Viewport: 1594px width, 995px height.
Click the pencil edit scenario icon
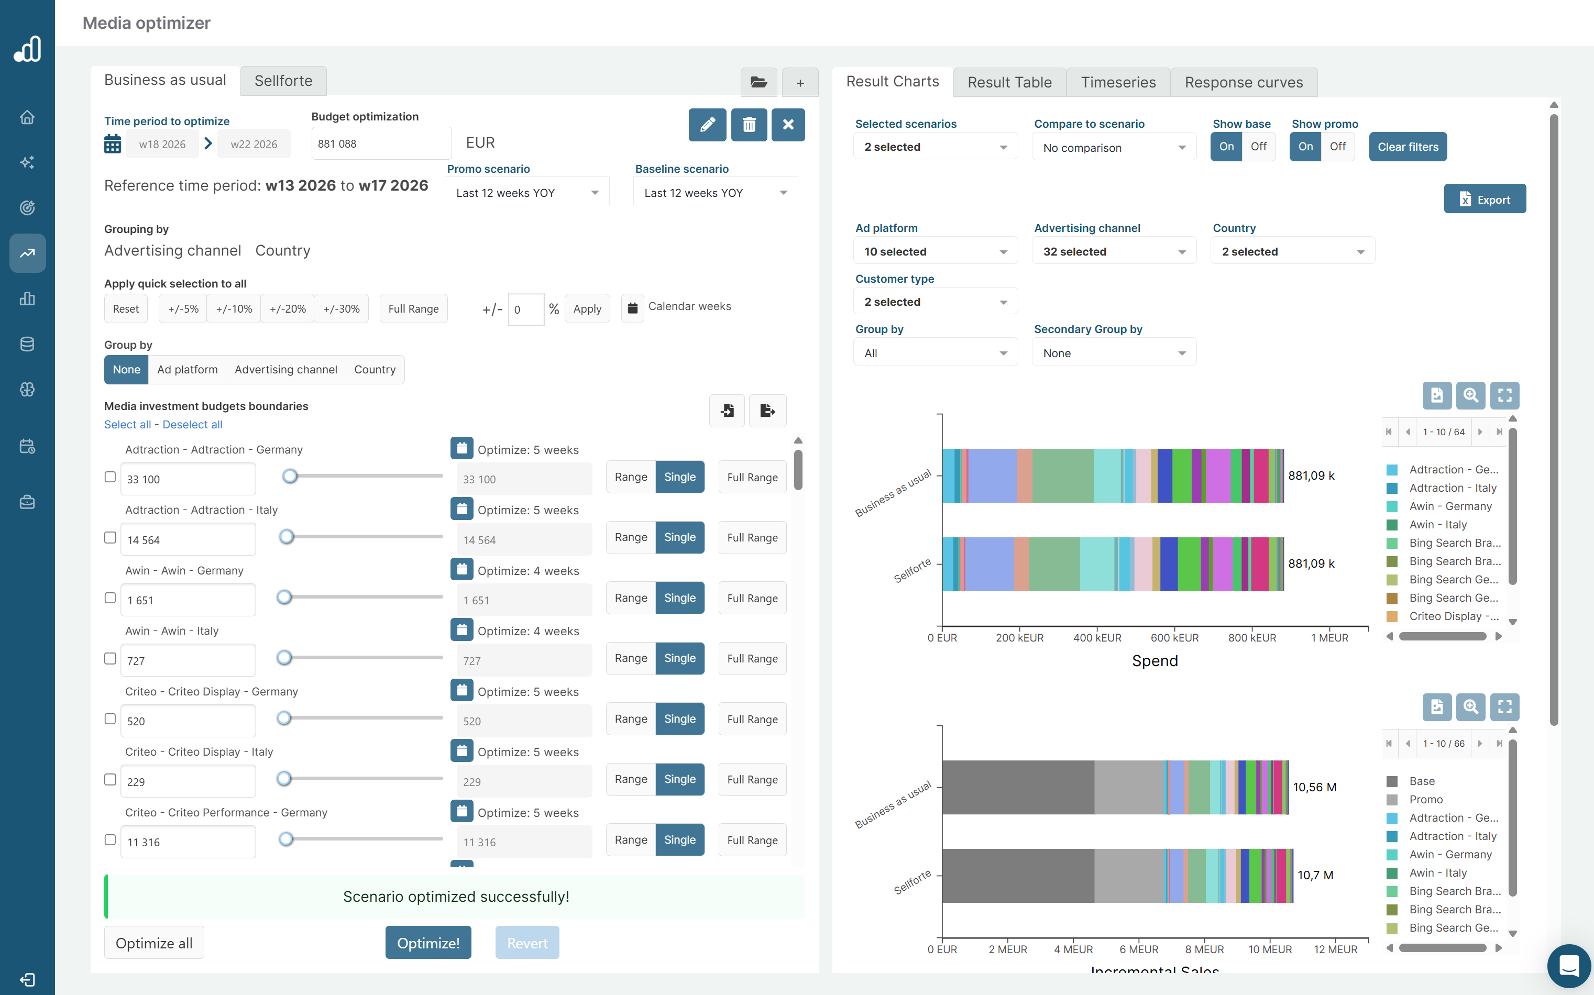click(707, 125)
